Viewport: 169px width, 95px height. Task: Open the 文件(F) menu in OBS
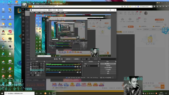pyautogui.click(x=32, y=12)
